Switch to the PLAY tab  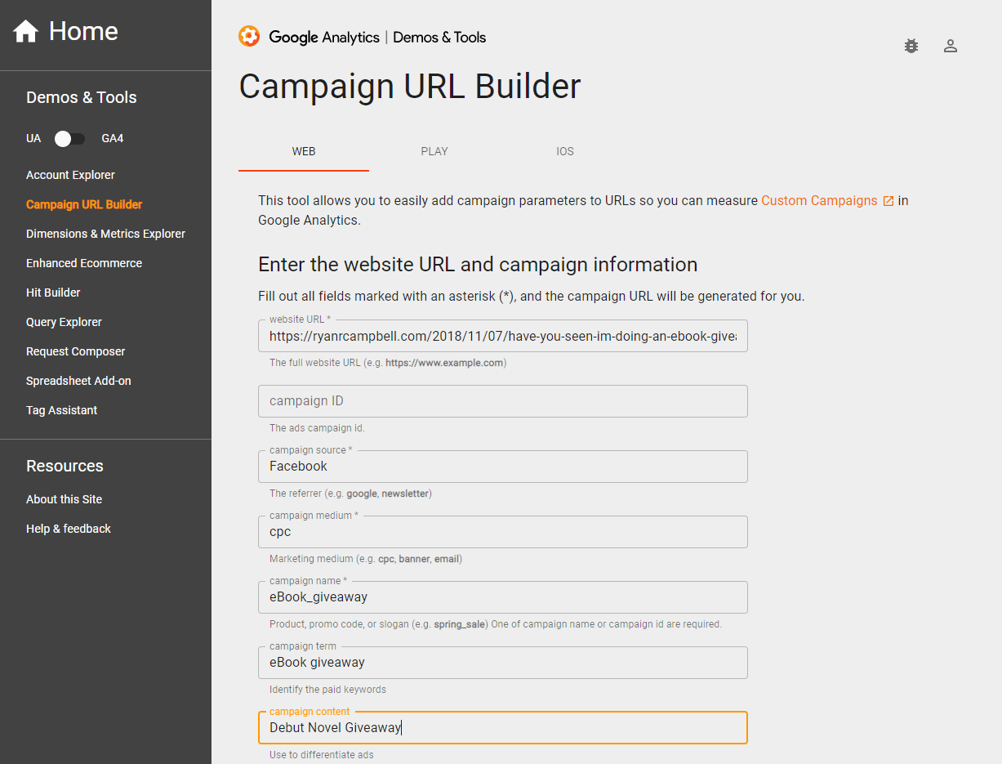[x=434, y=151]
